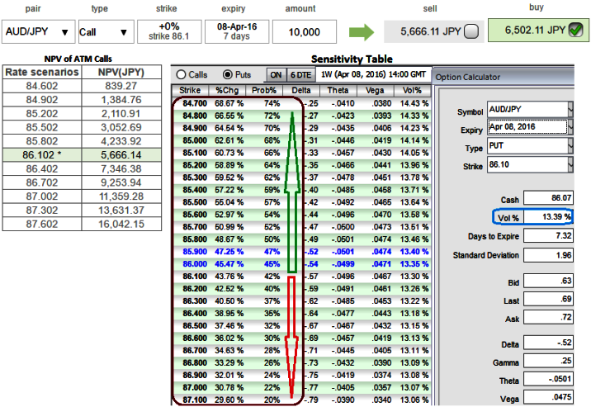Open the Call type dropdown
Viewport: 591px width, 407px height.
pos(124,33)
